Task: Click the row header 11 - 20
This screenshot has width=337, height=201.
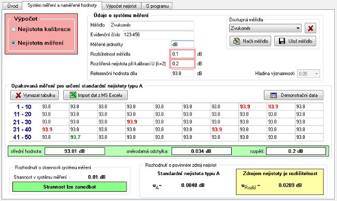Action: click(22, 114)
